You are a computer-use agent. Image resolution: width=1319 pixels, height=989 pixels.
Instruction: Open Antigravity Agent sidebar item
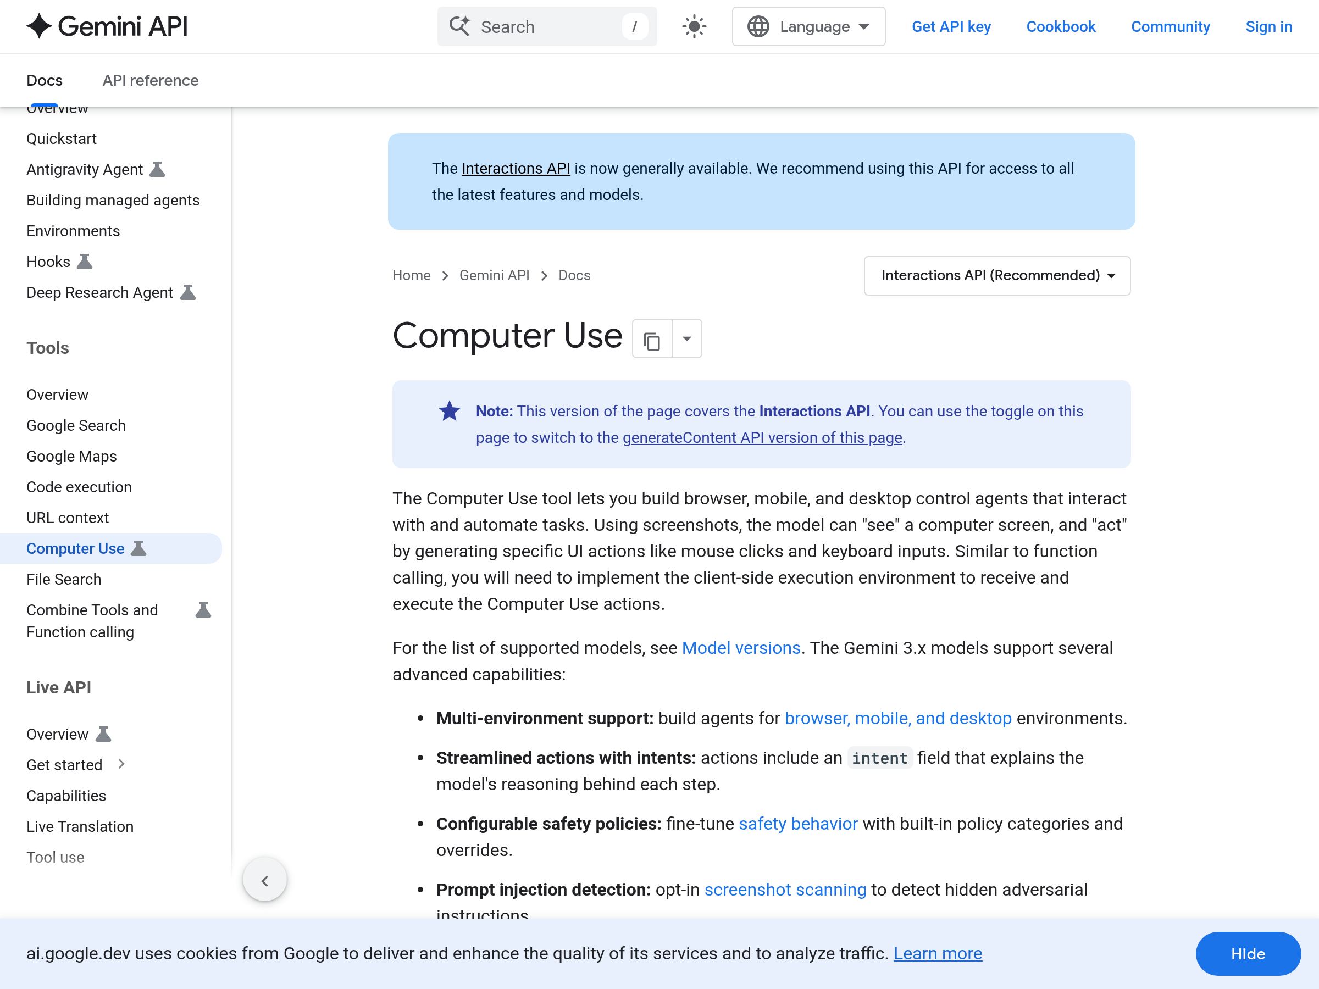click(85, 169)
